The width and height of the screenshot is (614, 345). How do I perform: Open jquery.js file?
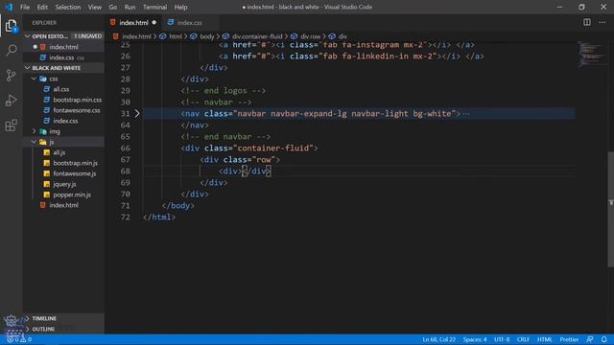pos(63,184)
